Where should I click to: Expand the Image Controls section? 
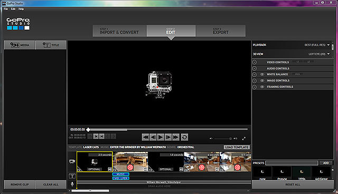[x=255, y=81]
